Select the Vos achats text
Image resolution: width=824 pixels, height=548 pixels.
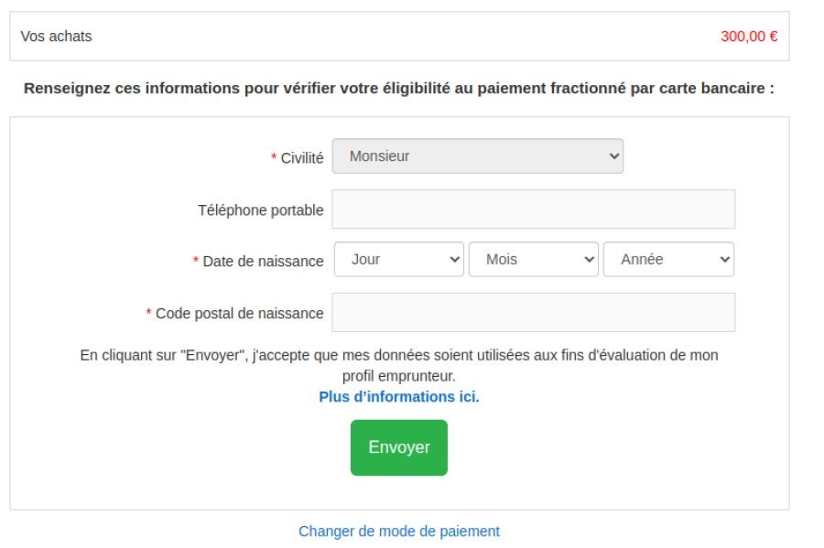(56, 37)
